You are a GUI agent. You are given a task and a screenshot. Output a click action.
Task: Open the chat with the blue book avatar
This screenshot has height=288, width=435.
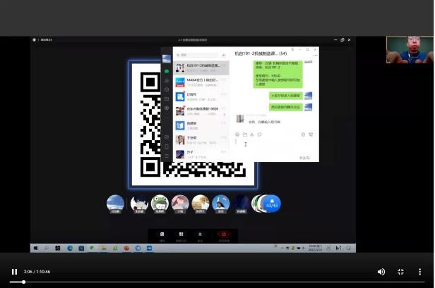click(201, 125)
